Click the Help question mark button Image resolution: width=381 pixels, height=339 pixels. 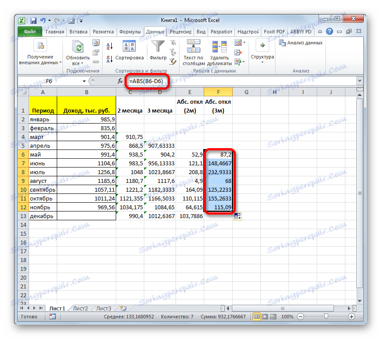(330, 32)
